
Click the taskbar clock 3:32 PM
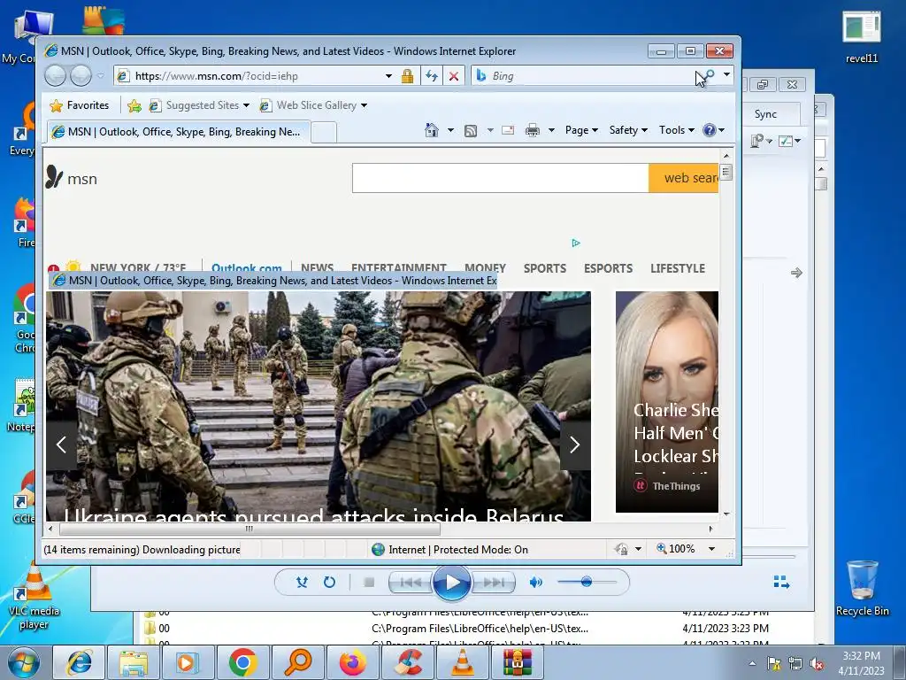pos(861,662)
